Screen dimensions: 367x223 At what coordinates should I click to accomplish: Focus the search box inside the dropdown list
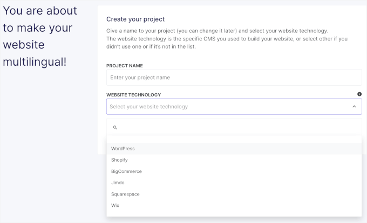(x=237, y=128)
